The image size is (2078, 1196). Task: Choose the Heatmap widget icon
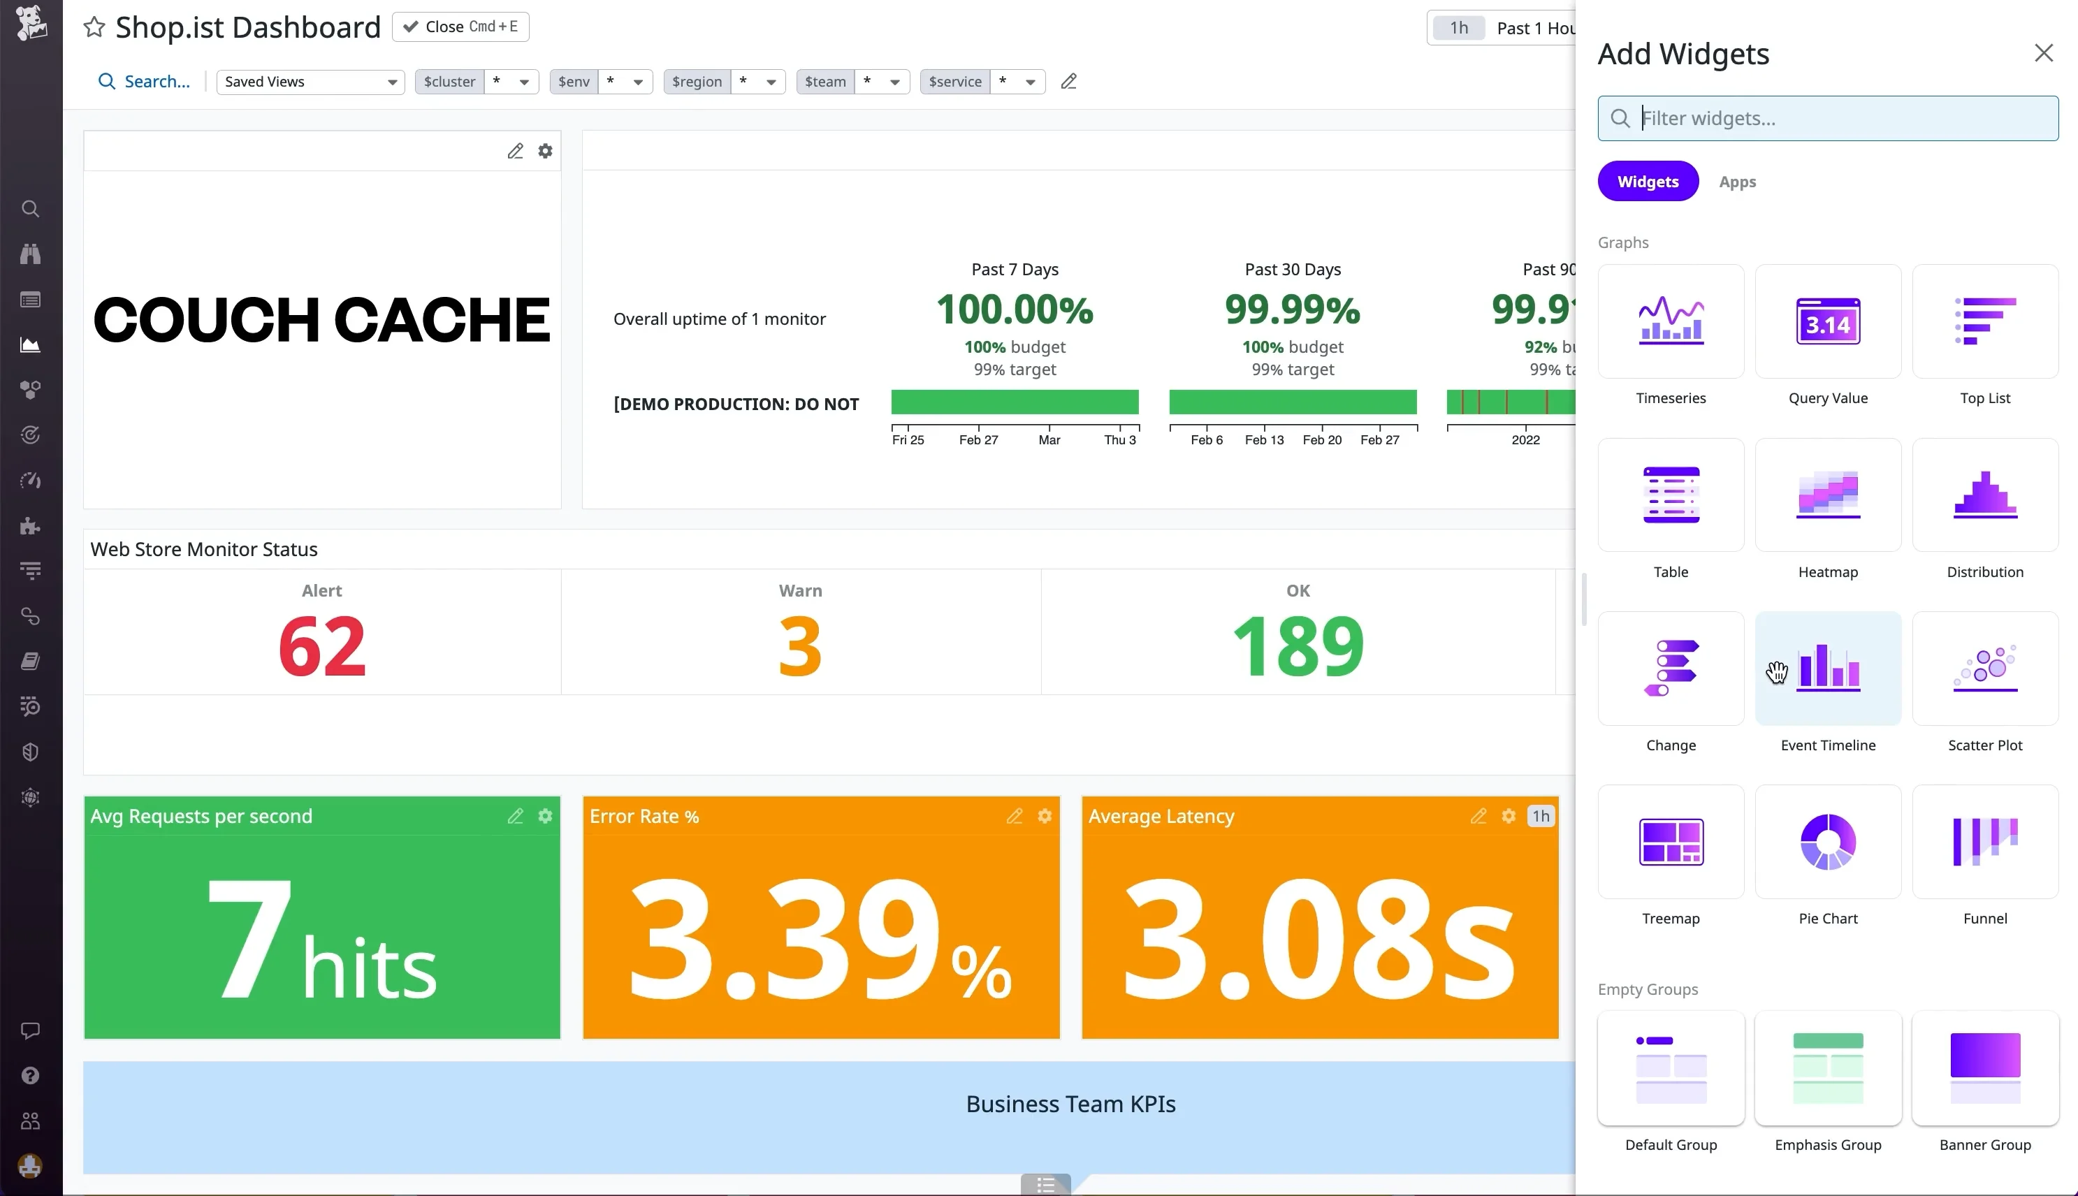tap(1827, 495)
